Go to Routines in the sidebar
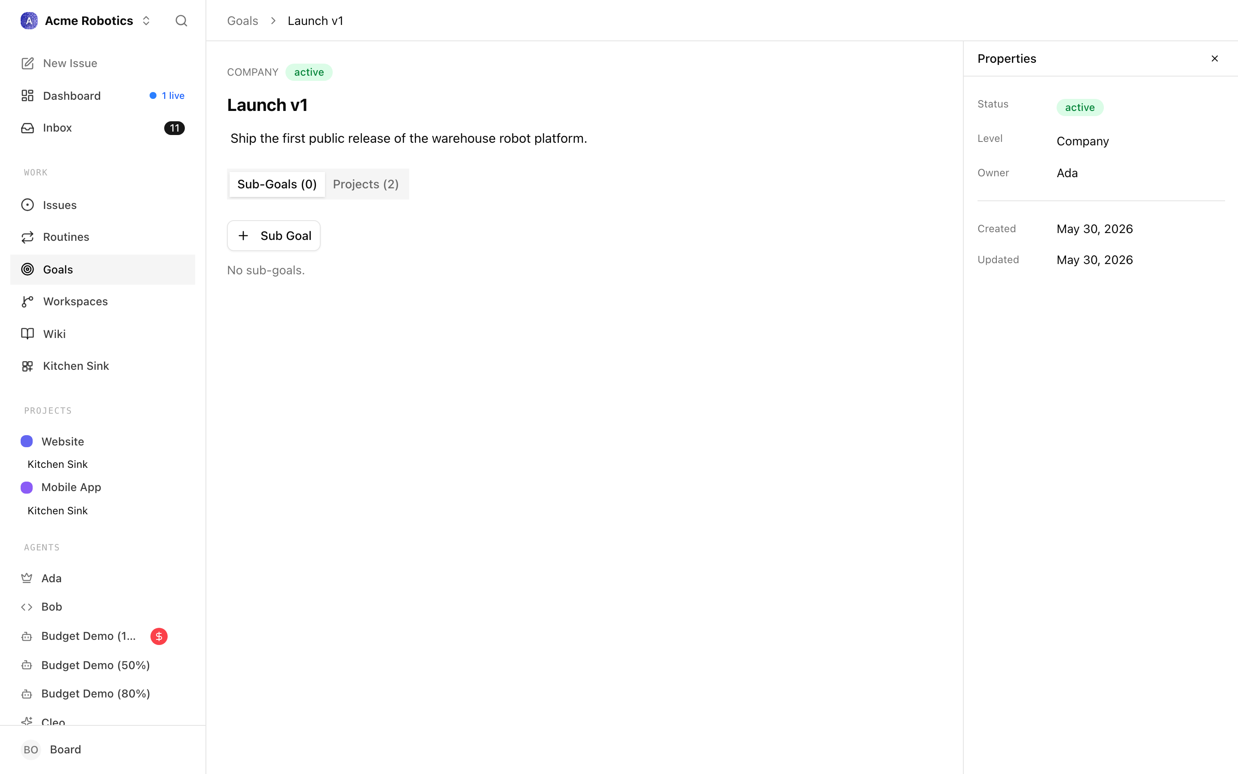Viewport: 1238px width, 774px height. (x=103, y=237)
